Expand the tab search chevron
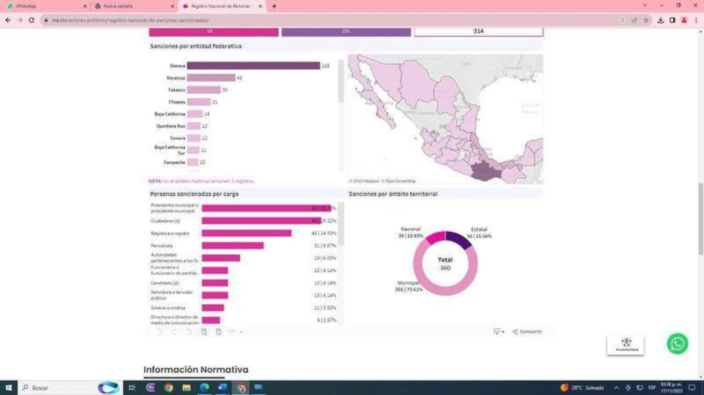 (x=645, y=5)
